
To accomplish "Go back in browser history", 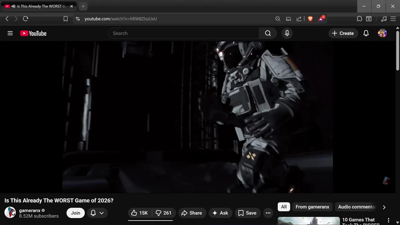I will tap(7, 19).
